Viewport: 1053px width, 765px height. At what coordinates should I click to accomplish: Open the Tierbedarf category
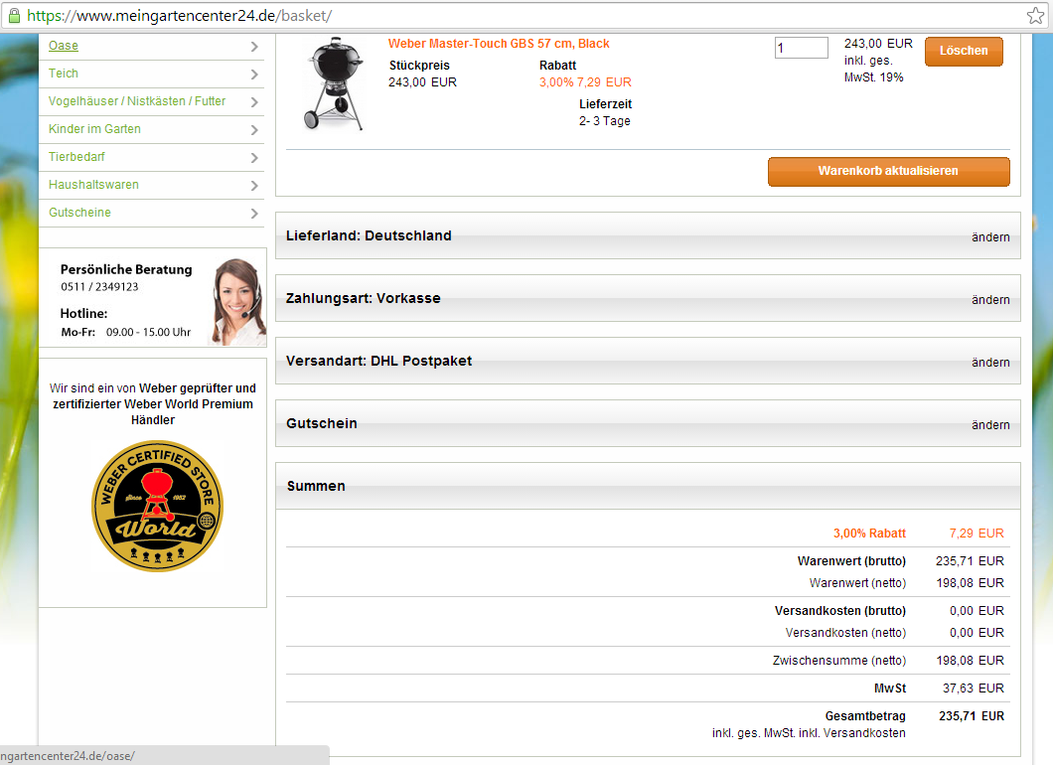coord(76,157)
